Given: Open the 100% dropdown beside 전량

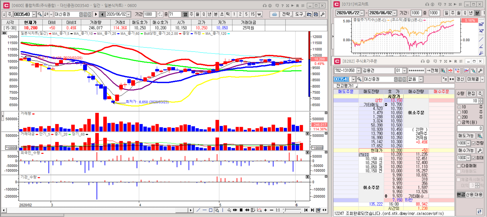Looking at the screenshot, I should click(468, 143).
